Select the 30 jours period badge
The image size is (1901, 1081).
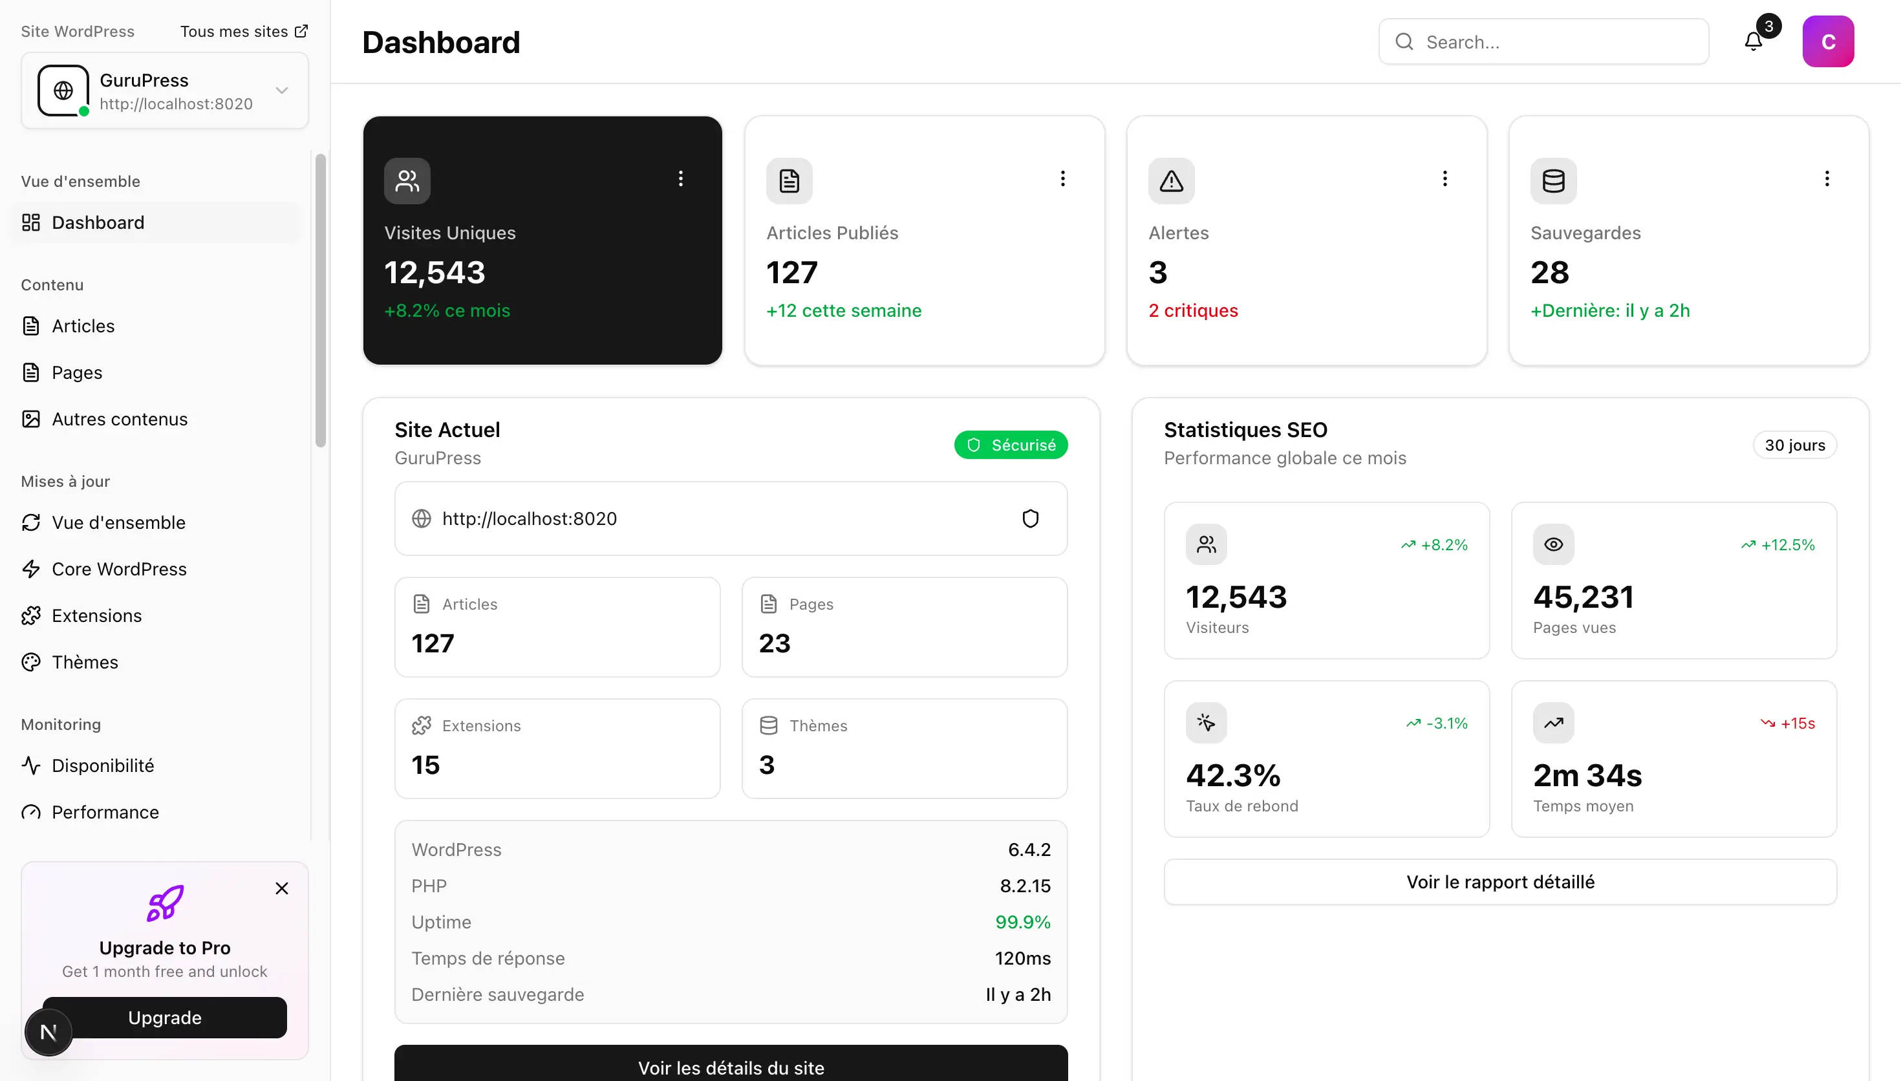point(1794,445)
